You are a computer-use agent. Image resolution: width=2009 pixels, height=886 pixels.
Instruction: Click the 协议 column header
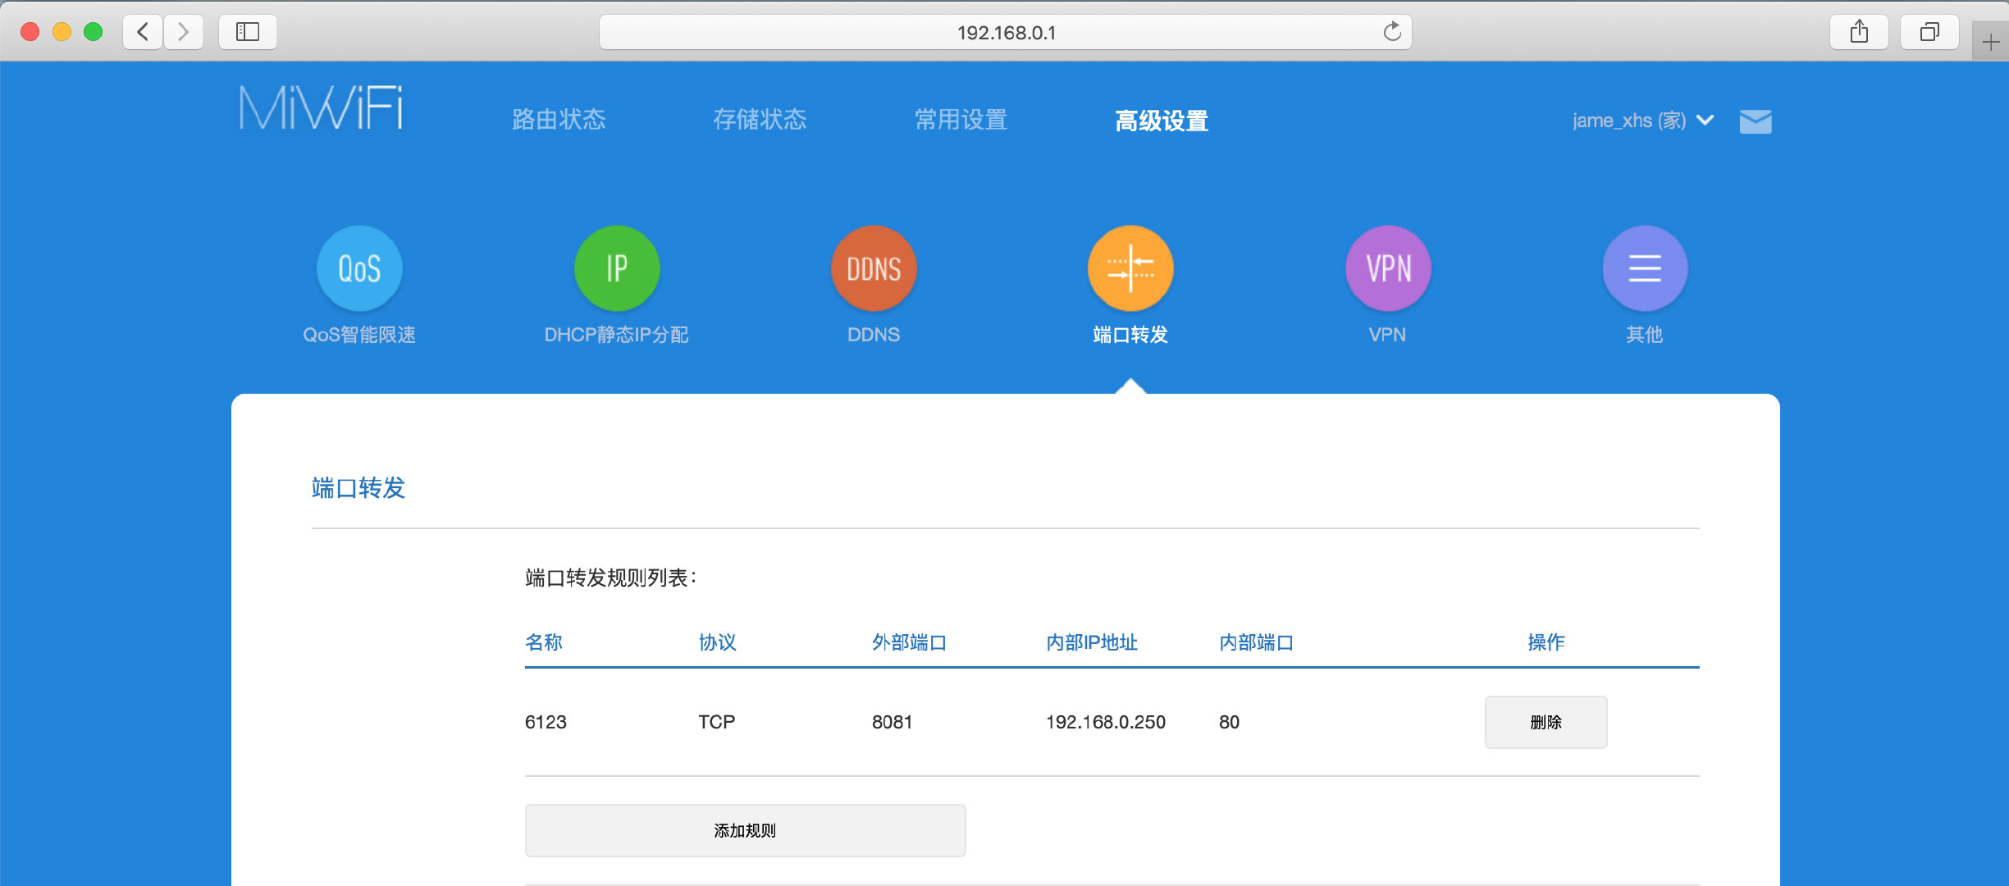pos(718,642)
